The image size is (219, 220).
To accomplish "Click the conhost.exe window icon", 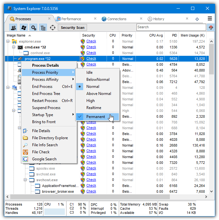I will click(26, 53).
